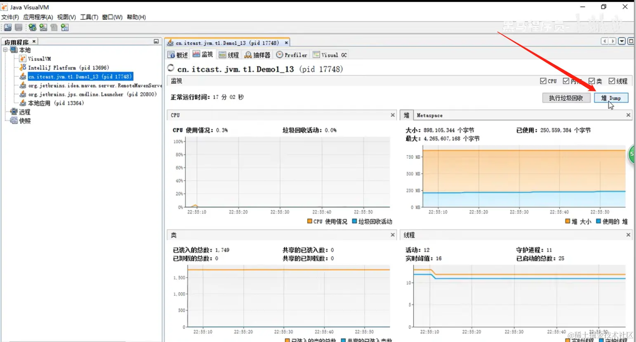This screenshot has height=342, width=636.
Task: Open the document list dropdown arrow
Action: pos(622,41)
